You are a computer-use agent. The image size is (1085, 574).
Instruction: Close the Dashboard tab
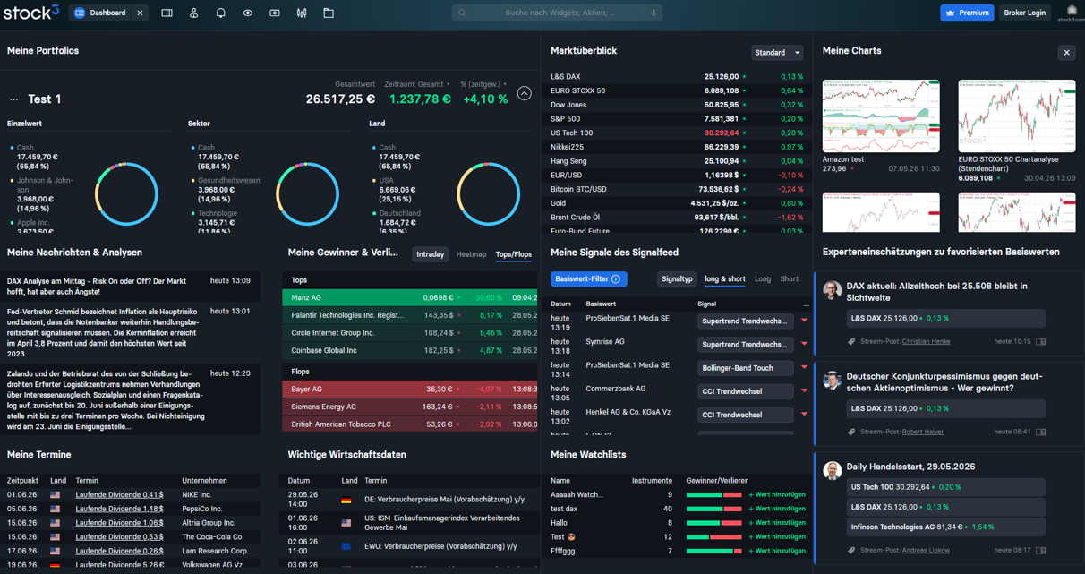pos(140,13)
